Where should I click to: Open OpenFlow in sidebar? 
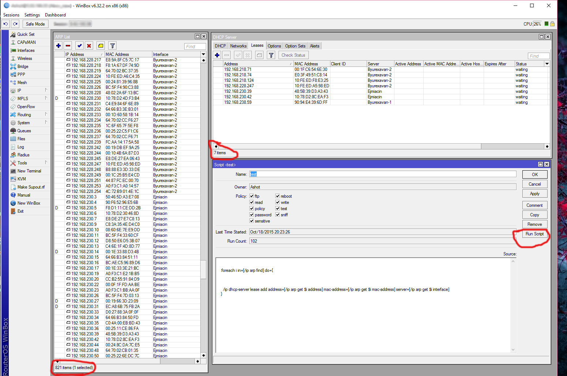(26, 107)
